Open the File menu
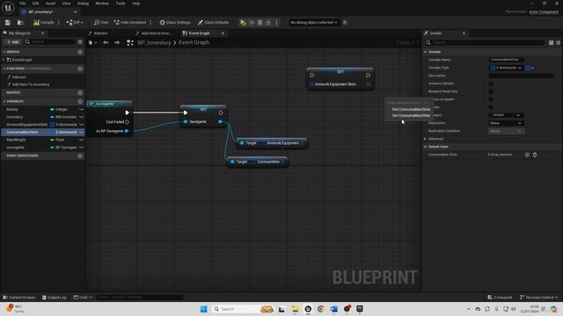 [x=22, y=4]
